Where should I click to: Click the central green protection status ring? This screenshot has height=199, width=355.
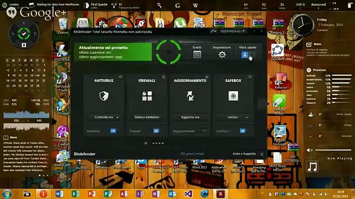[x=169, y=52]
